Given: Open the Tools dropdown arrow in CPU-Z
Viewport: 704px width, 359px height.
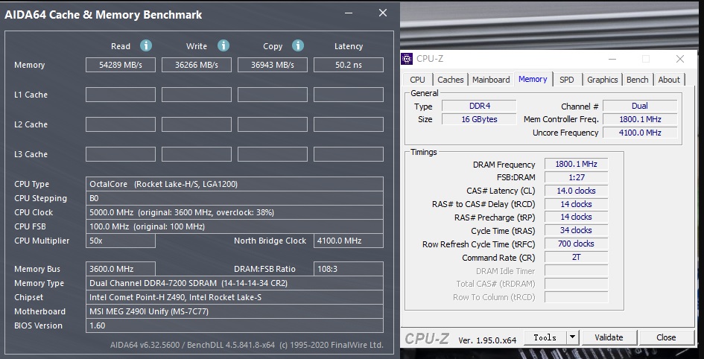Looking at the screenshot, I should click(572, 337).
